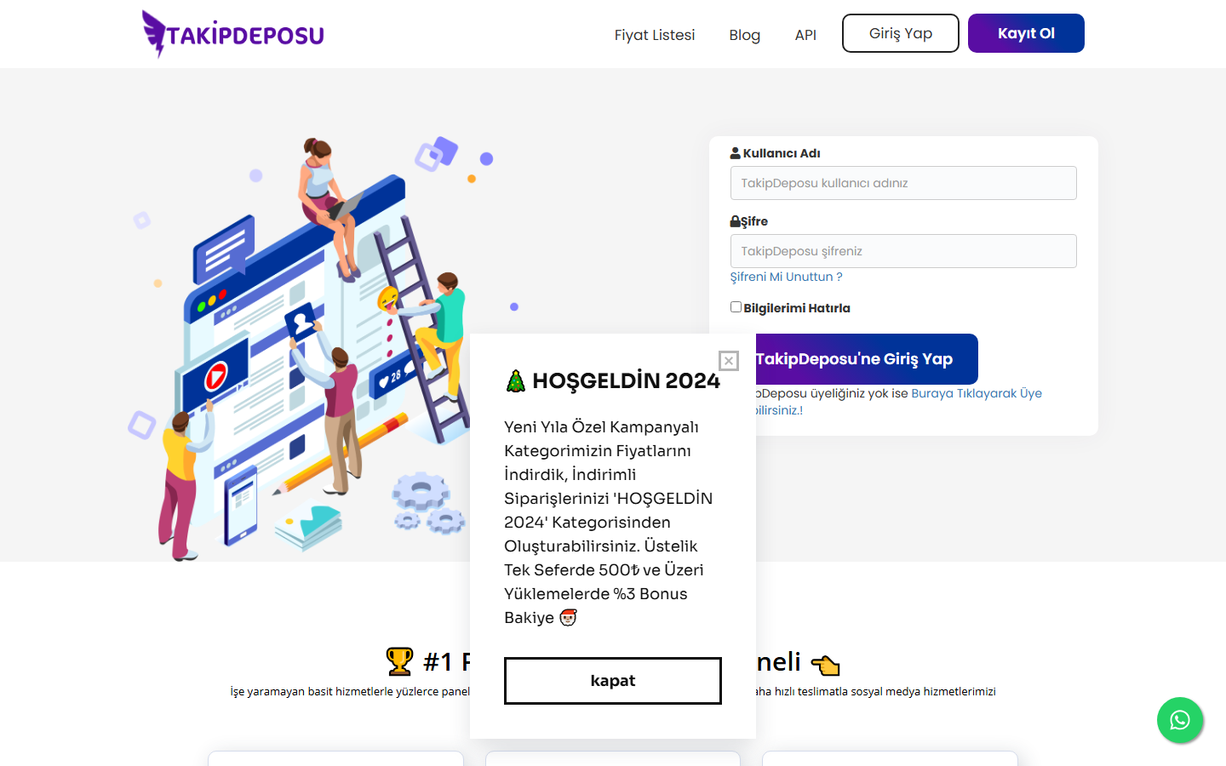This screenshot has height=766, width=1226.
Task: Enable the Bilgilerimi Hatırla checkbox
Action: click(x=736, y=306)
